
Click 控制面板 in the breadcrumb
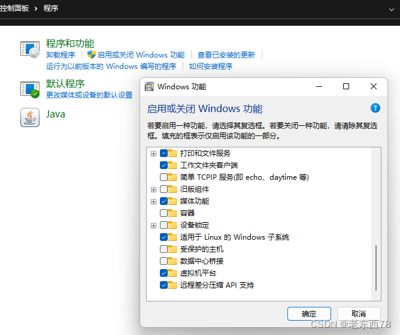[14, 8]
